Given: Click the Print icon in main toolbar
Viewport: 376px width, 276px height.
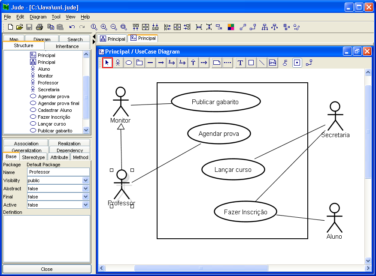Looking at the screenshot, I should 39,27.
